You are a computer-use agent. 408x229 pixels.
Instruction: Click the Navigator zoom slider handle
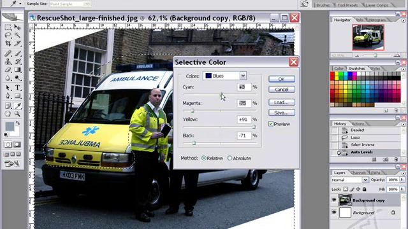coord(375,55)
